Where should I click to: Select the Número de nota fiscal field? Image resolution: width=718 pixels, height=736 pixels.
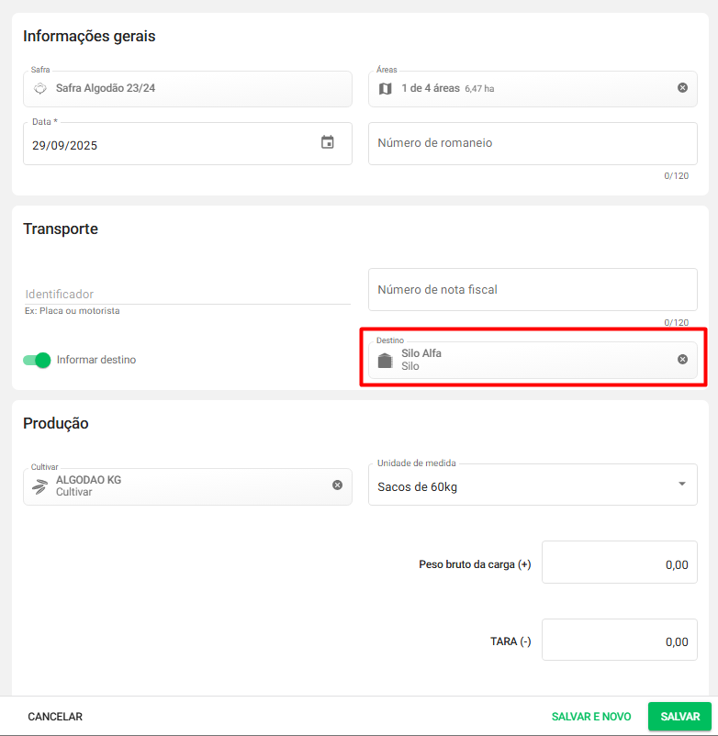pyautogui.click(x=533, y=290)
